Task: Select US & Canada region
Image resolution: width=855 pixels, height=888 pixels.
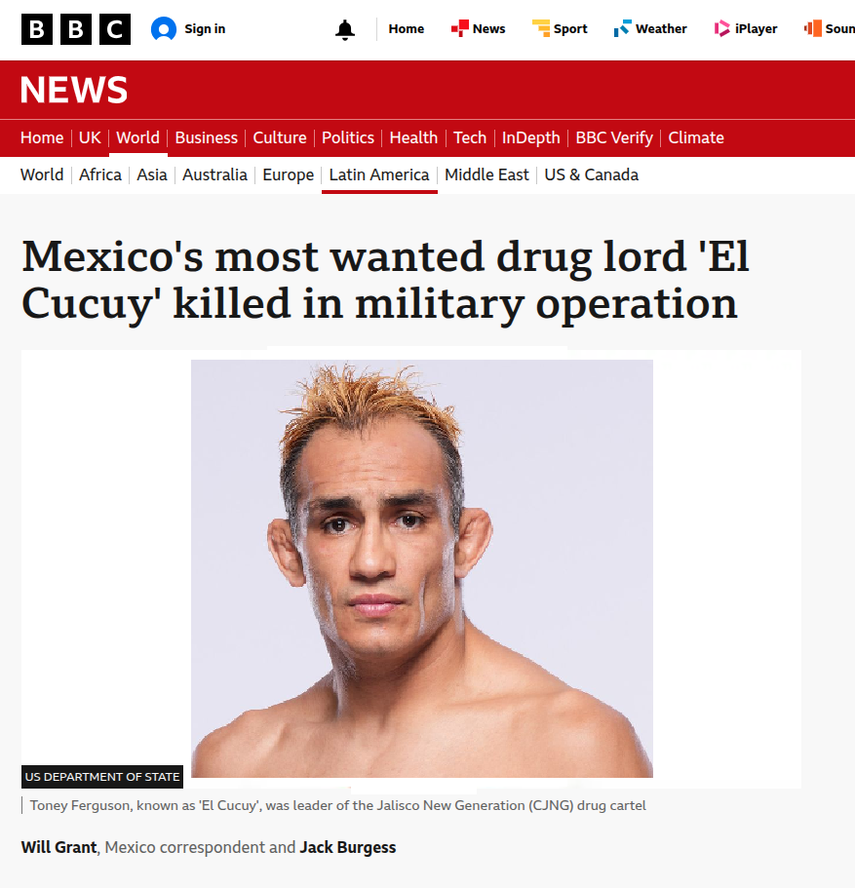Action: (592, 175)
